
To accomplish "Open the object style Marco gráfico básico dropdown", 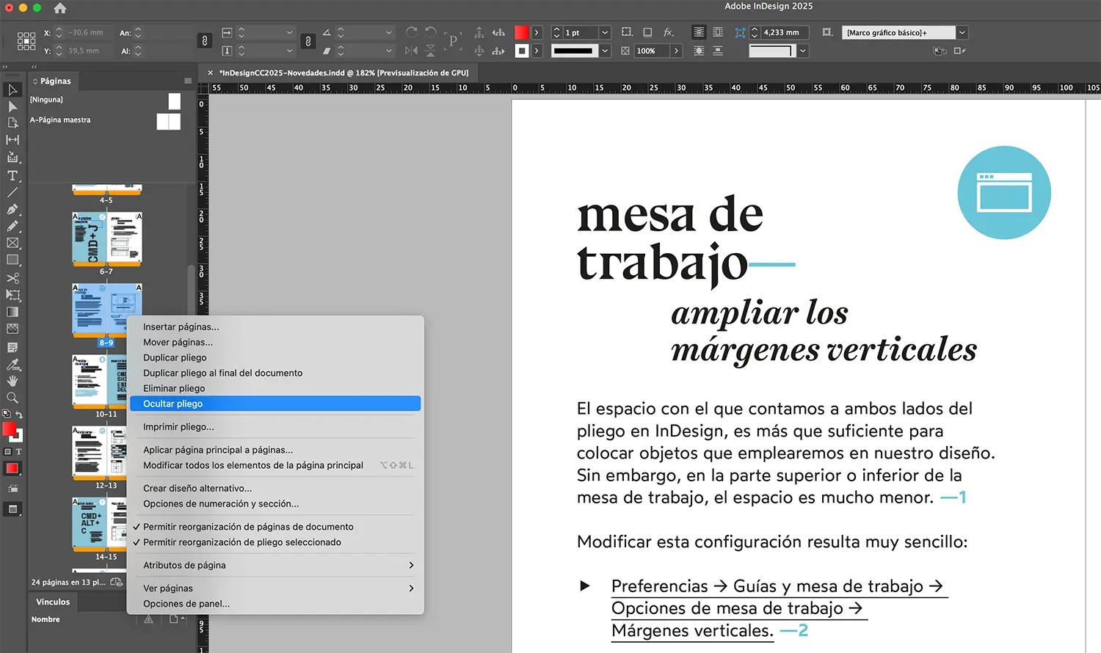I will tap(962, 32).
